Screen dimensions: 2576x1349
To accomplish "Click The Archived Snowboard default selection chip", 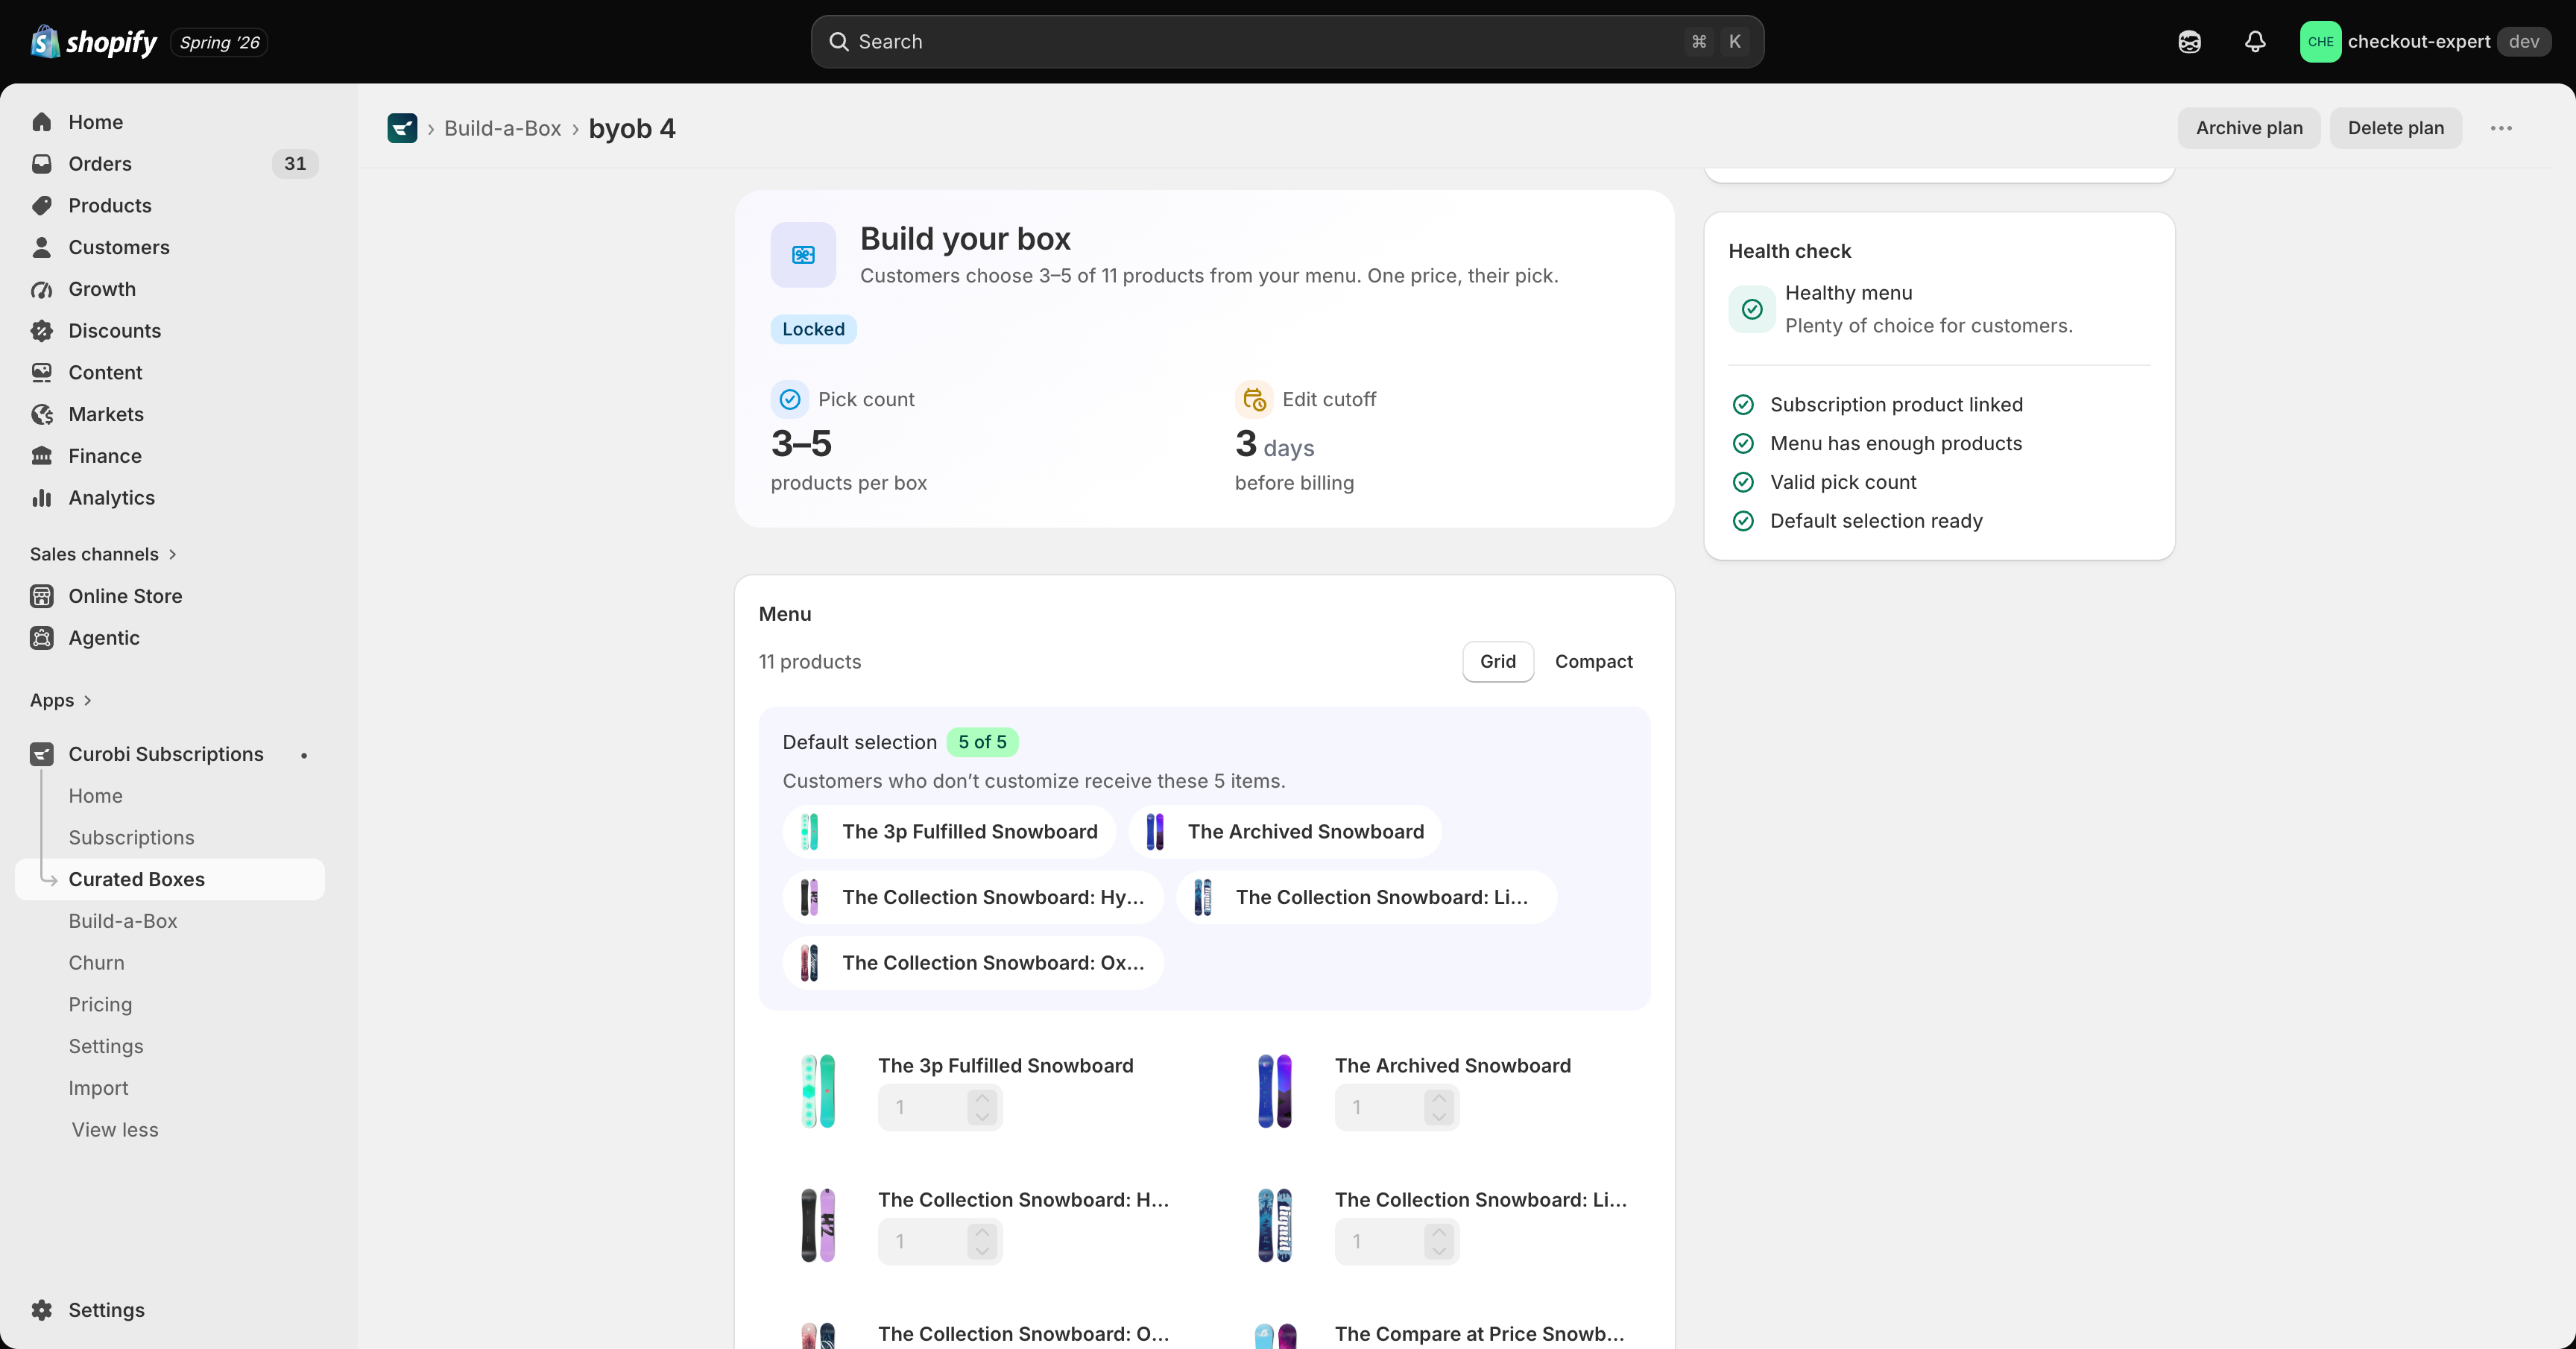I will [1285, 832].
